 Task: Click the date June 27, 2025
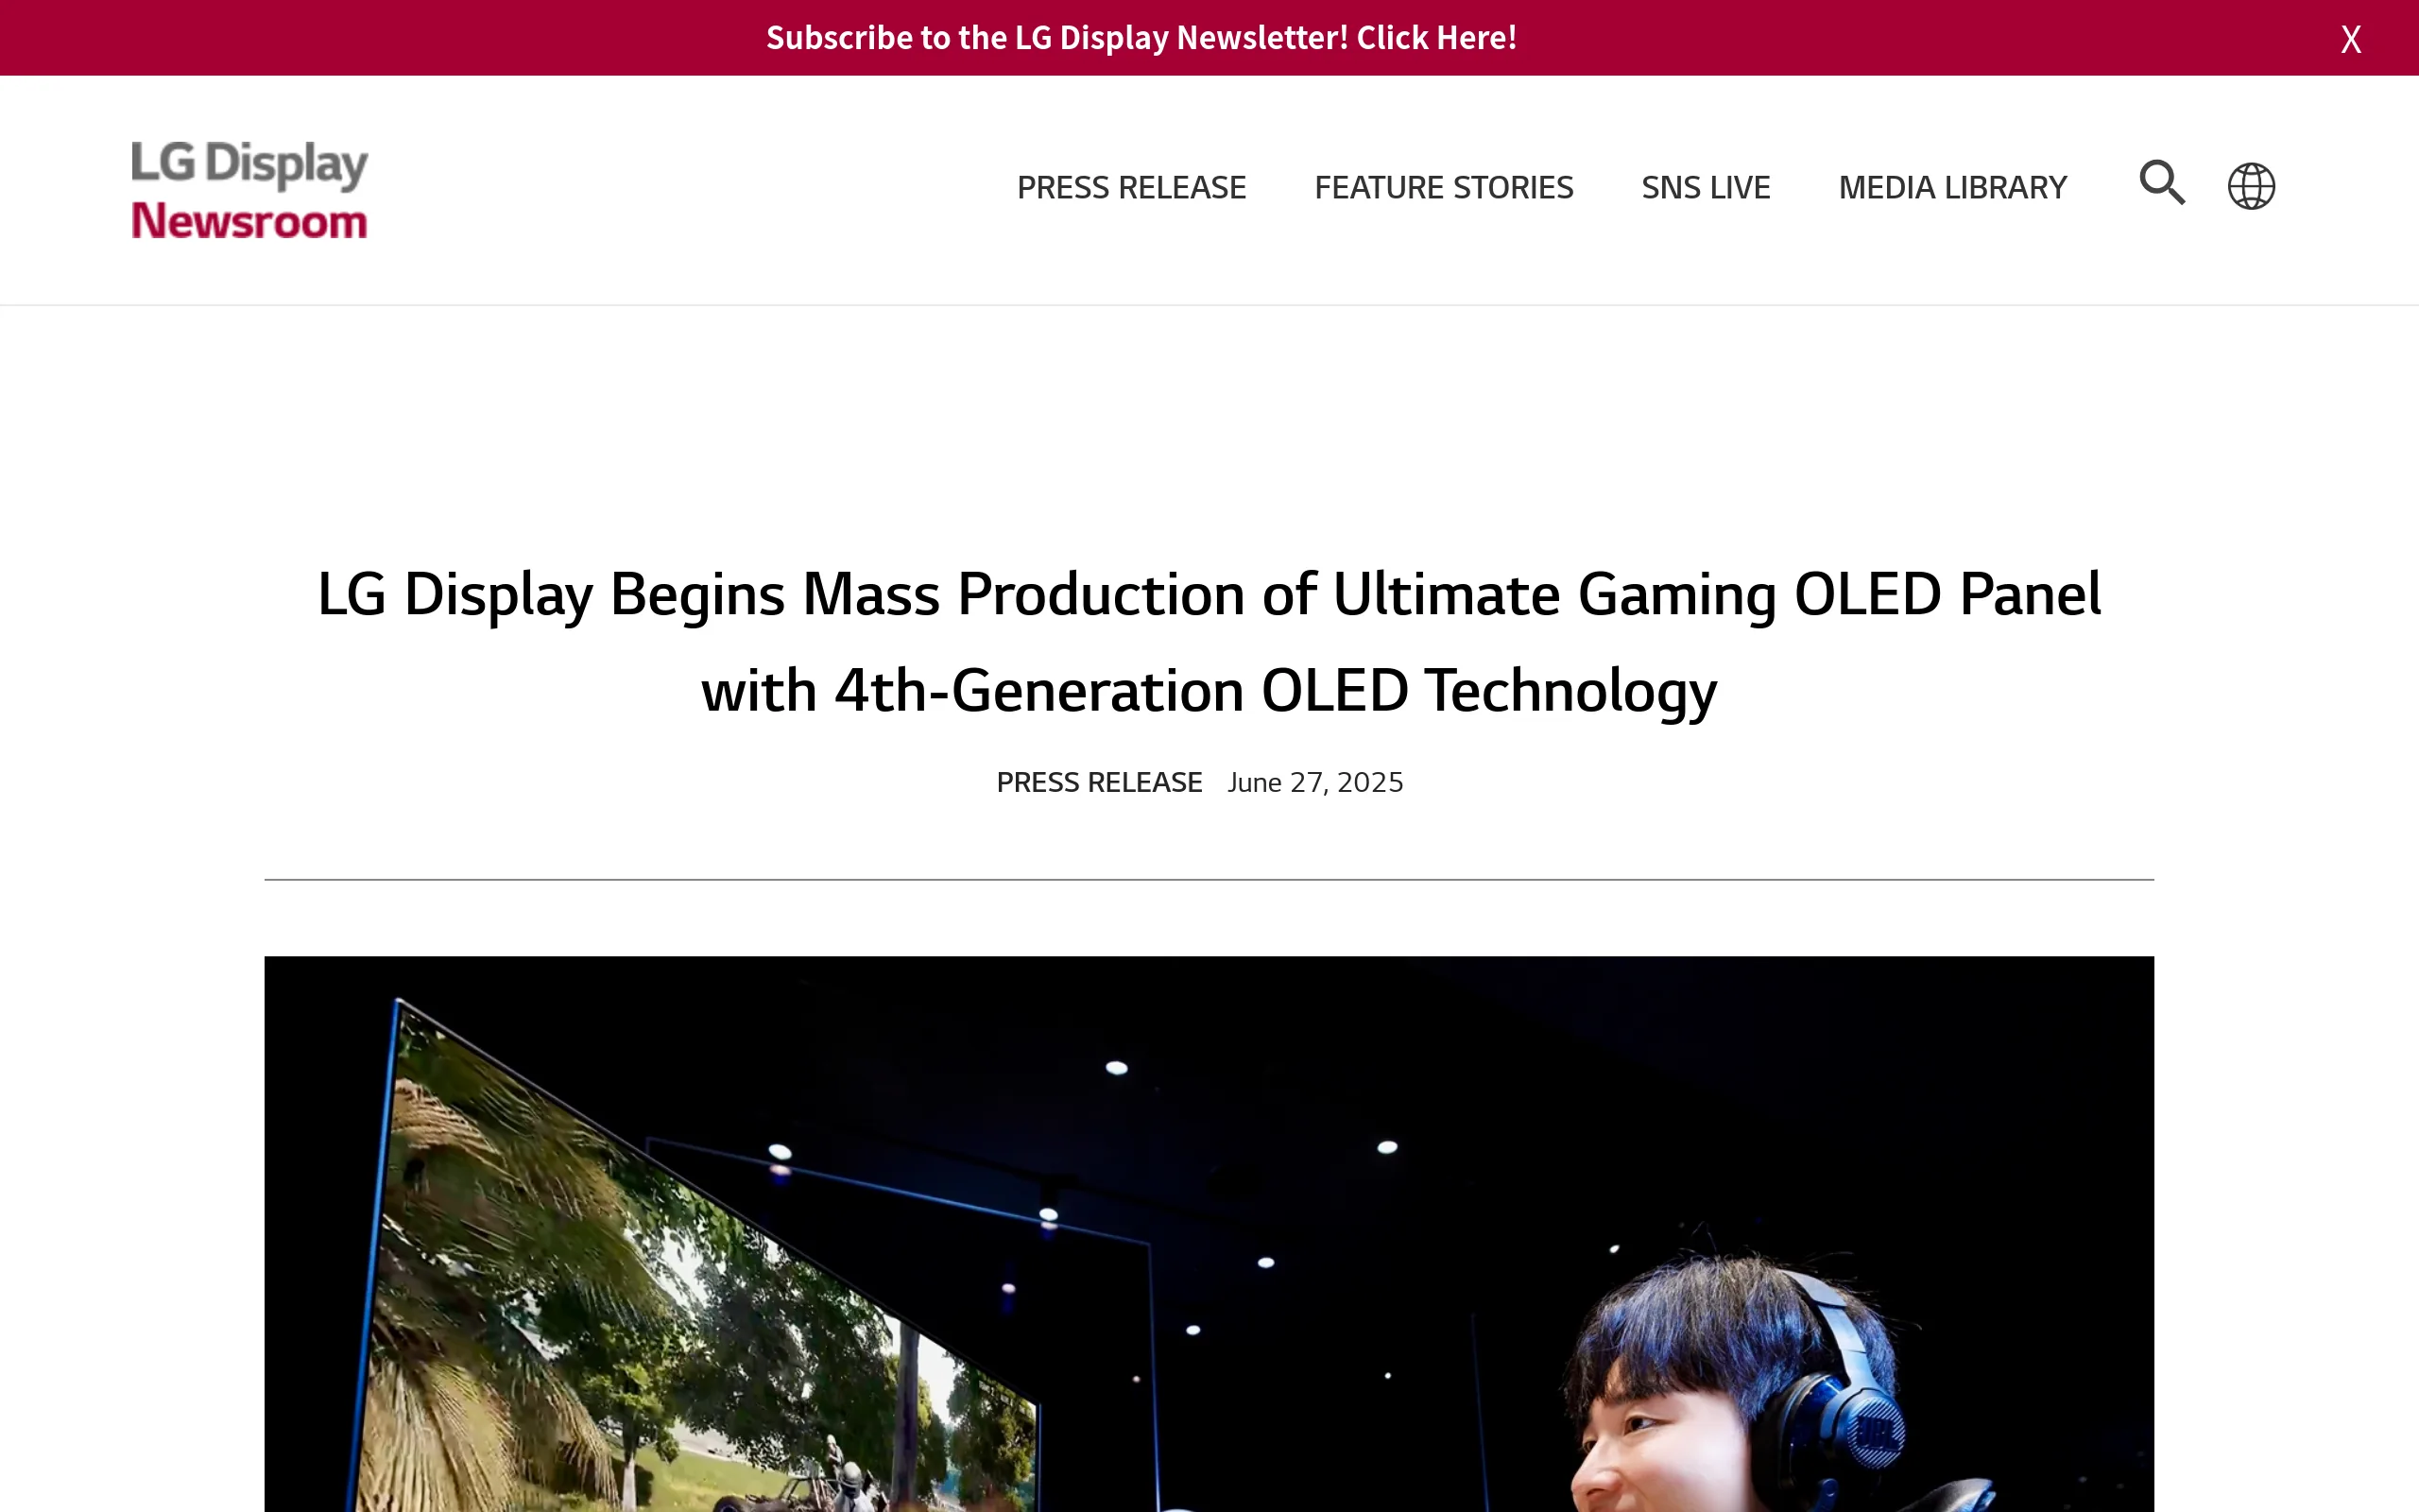click(1315, 782)
